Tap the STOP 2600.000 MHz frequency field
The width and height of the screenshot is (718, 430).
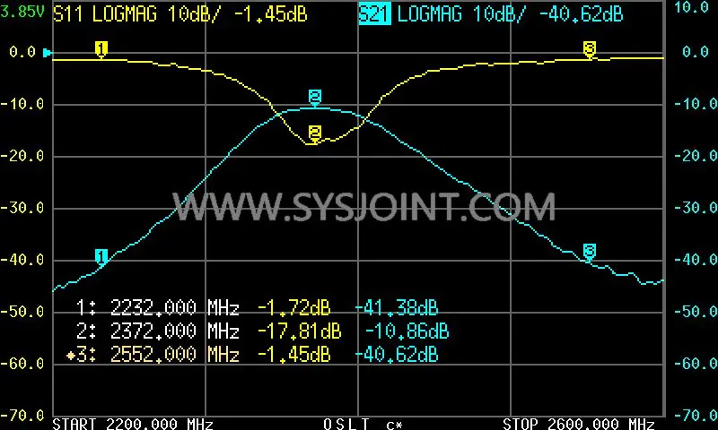point(579,424)
